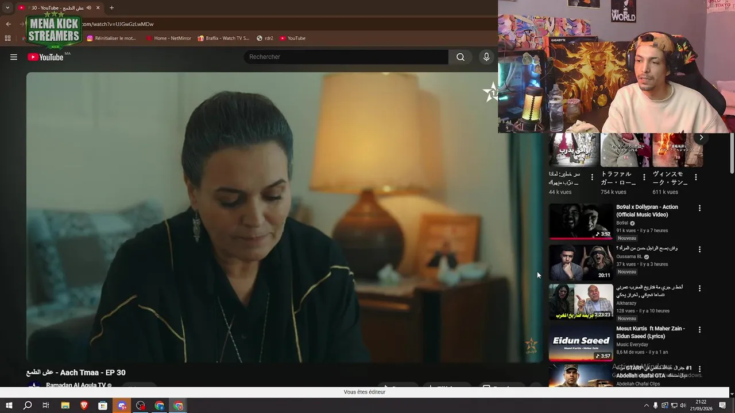Click the Alkharazy channel name
The height and width of the screenshot is (413, 735).
(x=626, y=303)
